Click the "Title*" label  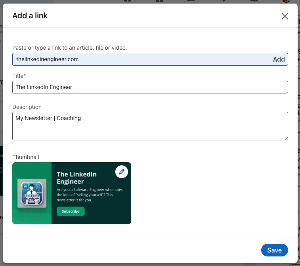(x=19, y=76)
